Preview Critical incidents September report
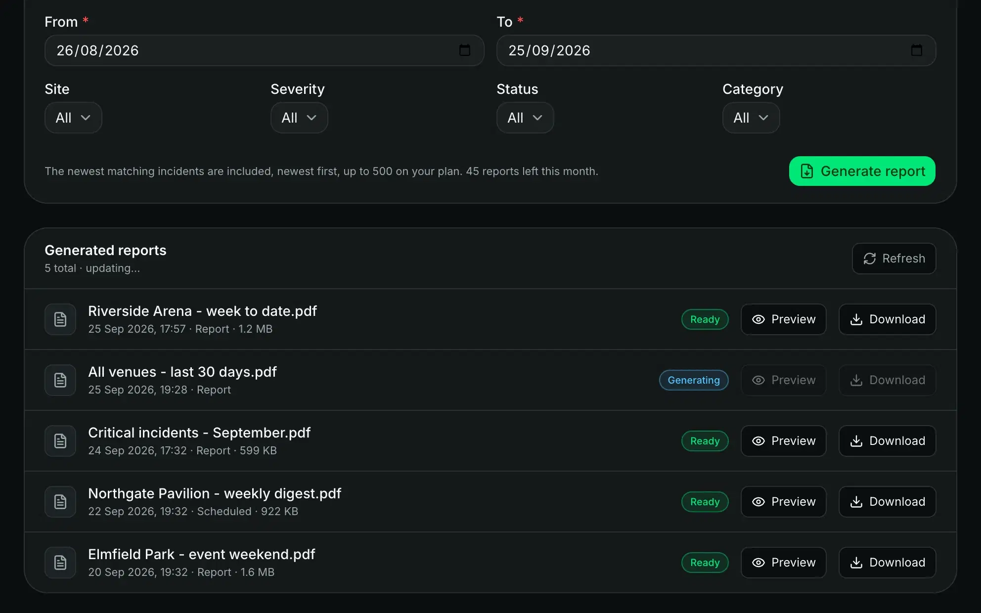 pos(783,441)
